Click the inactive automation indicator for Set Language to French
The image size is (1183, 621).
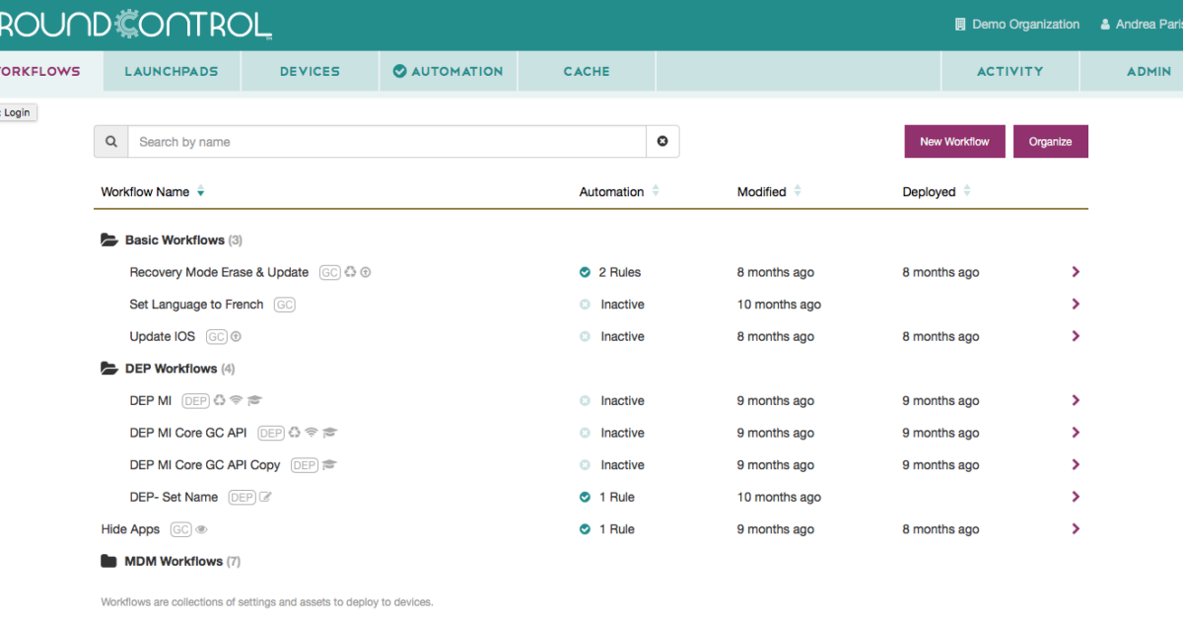(585, 304)
